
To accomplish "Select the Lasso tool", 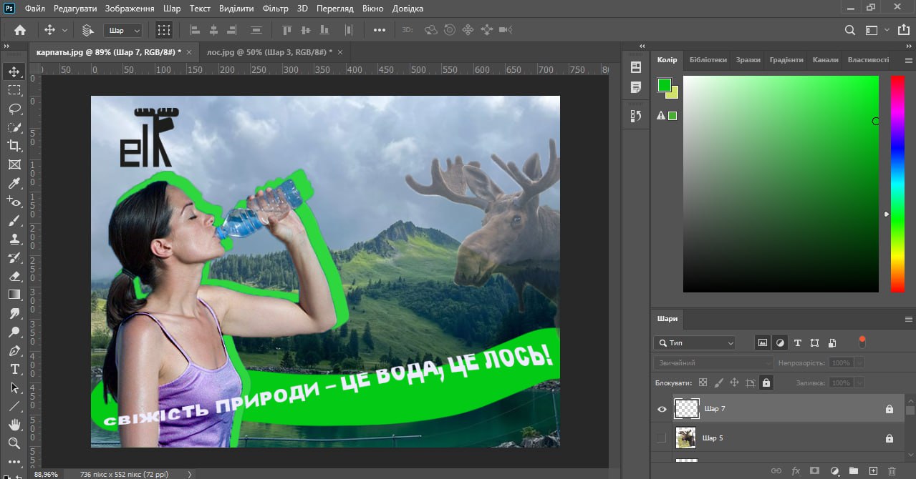I will pyautogui.click(x=14, y=109).
